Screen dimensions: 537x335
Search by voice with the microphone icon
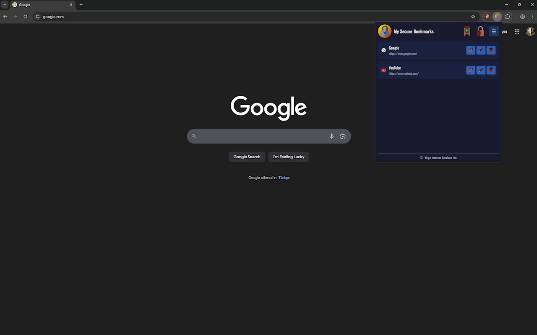(x=331, y=136)
